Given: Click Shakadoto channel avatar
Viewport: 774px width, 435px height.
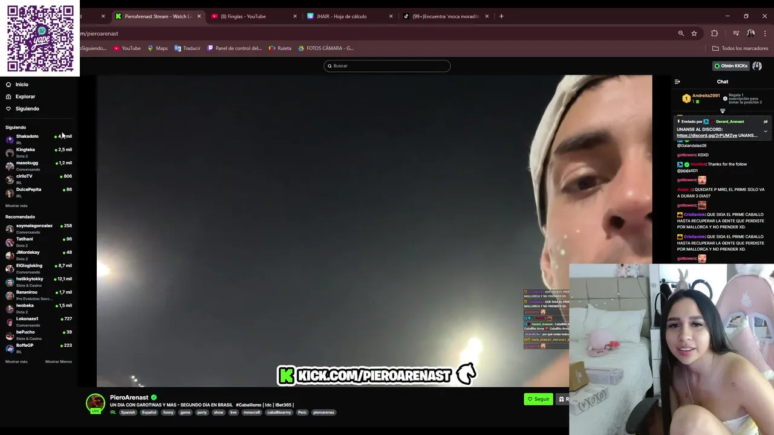Looking at the screenshot, I should 10,139.
